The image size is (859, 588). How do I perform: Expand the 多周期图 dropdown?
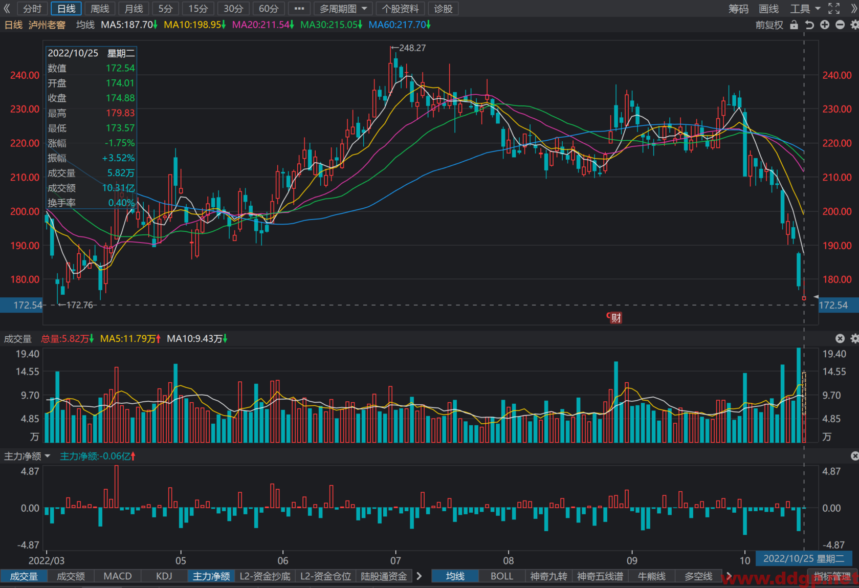343,9
